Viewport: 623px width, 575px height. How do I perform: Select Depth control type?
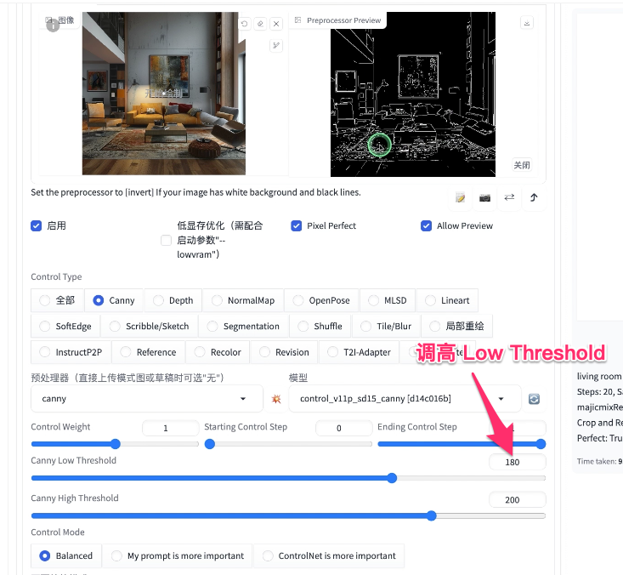pos(173,300)
